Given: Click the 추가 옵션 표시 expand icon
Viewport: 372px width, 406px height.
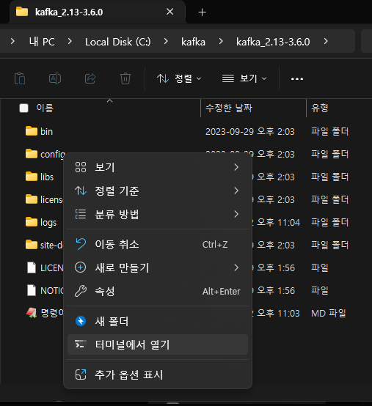Looking at the screenshot, I should click(x=81, y=374).
